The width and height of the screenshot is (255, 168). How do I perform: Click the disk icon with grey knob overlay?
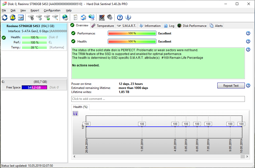pos(31,17)
